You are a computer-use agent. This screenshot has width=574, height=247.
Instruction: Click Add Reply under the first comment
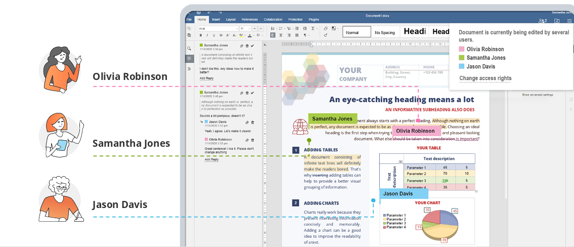tap(206, 78)
